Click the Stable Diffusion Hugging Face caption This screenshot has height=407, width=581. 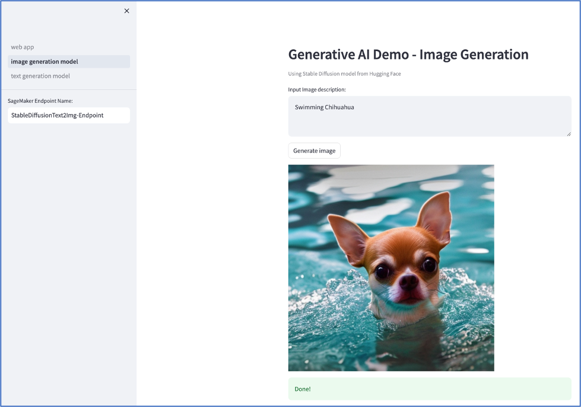pos(345,74)
